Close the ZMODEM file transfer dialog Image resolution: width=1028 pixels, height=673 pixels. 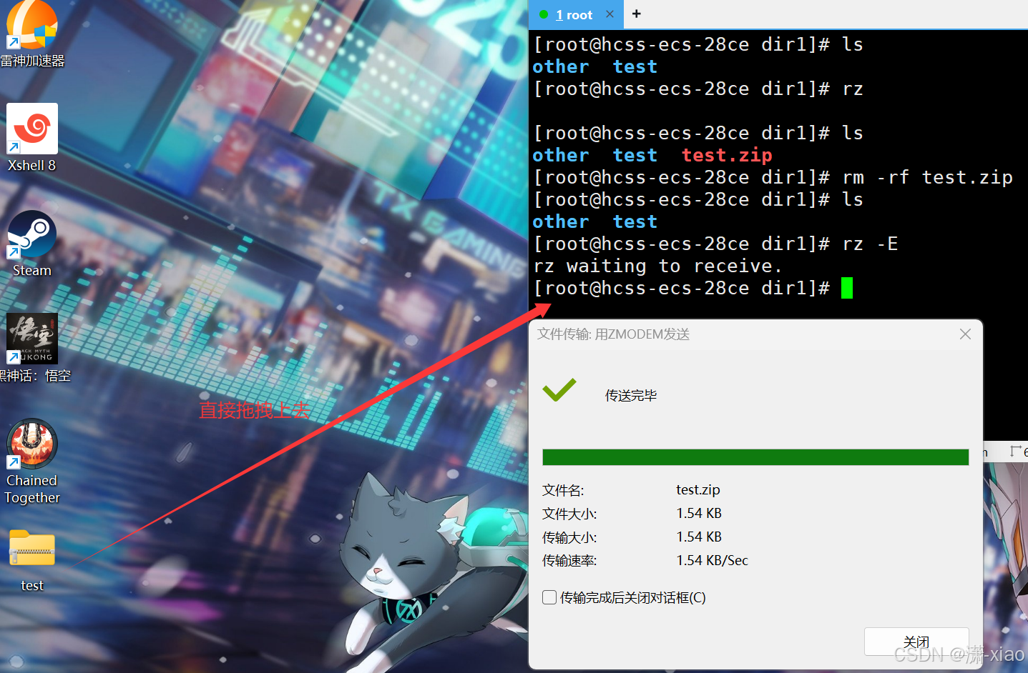click(965, 334)
